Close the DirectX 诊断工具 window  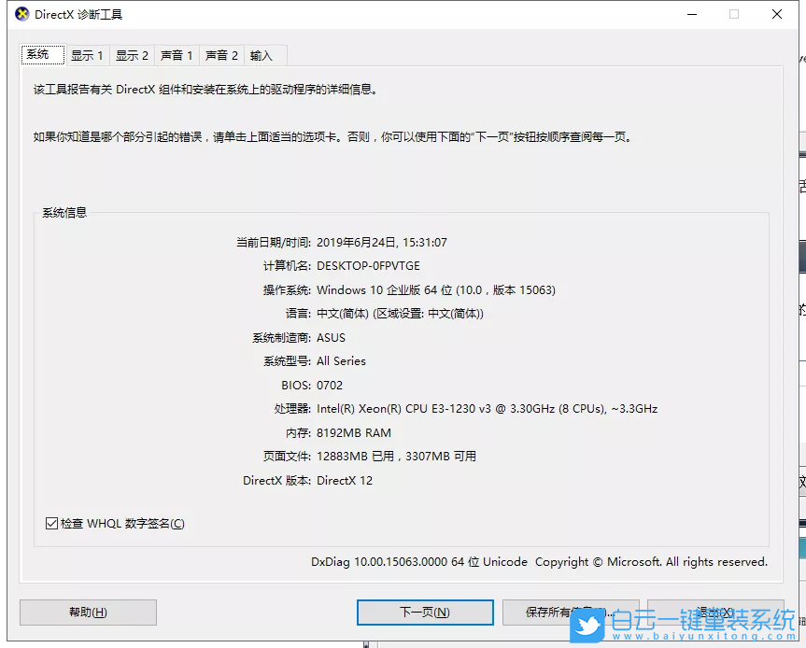pos(778,14)
